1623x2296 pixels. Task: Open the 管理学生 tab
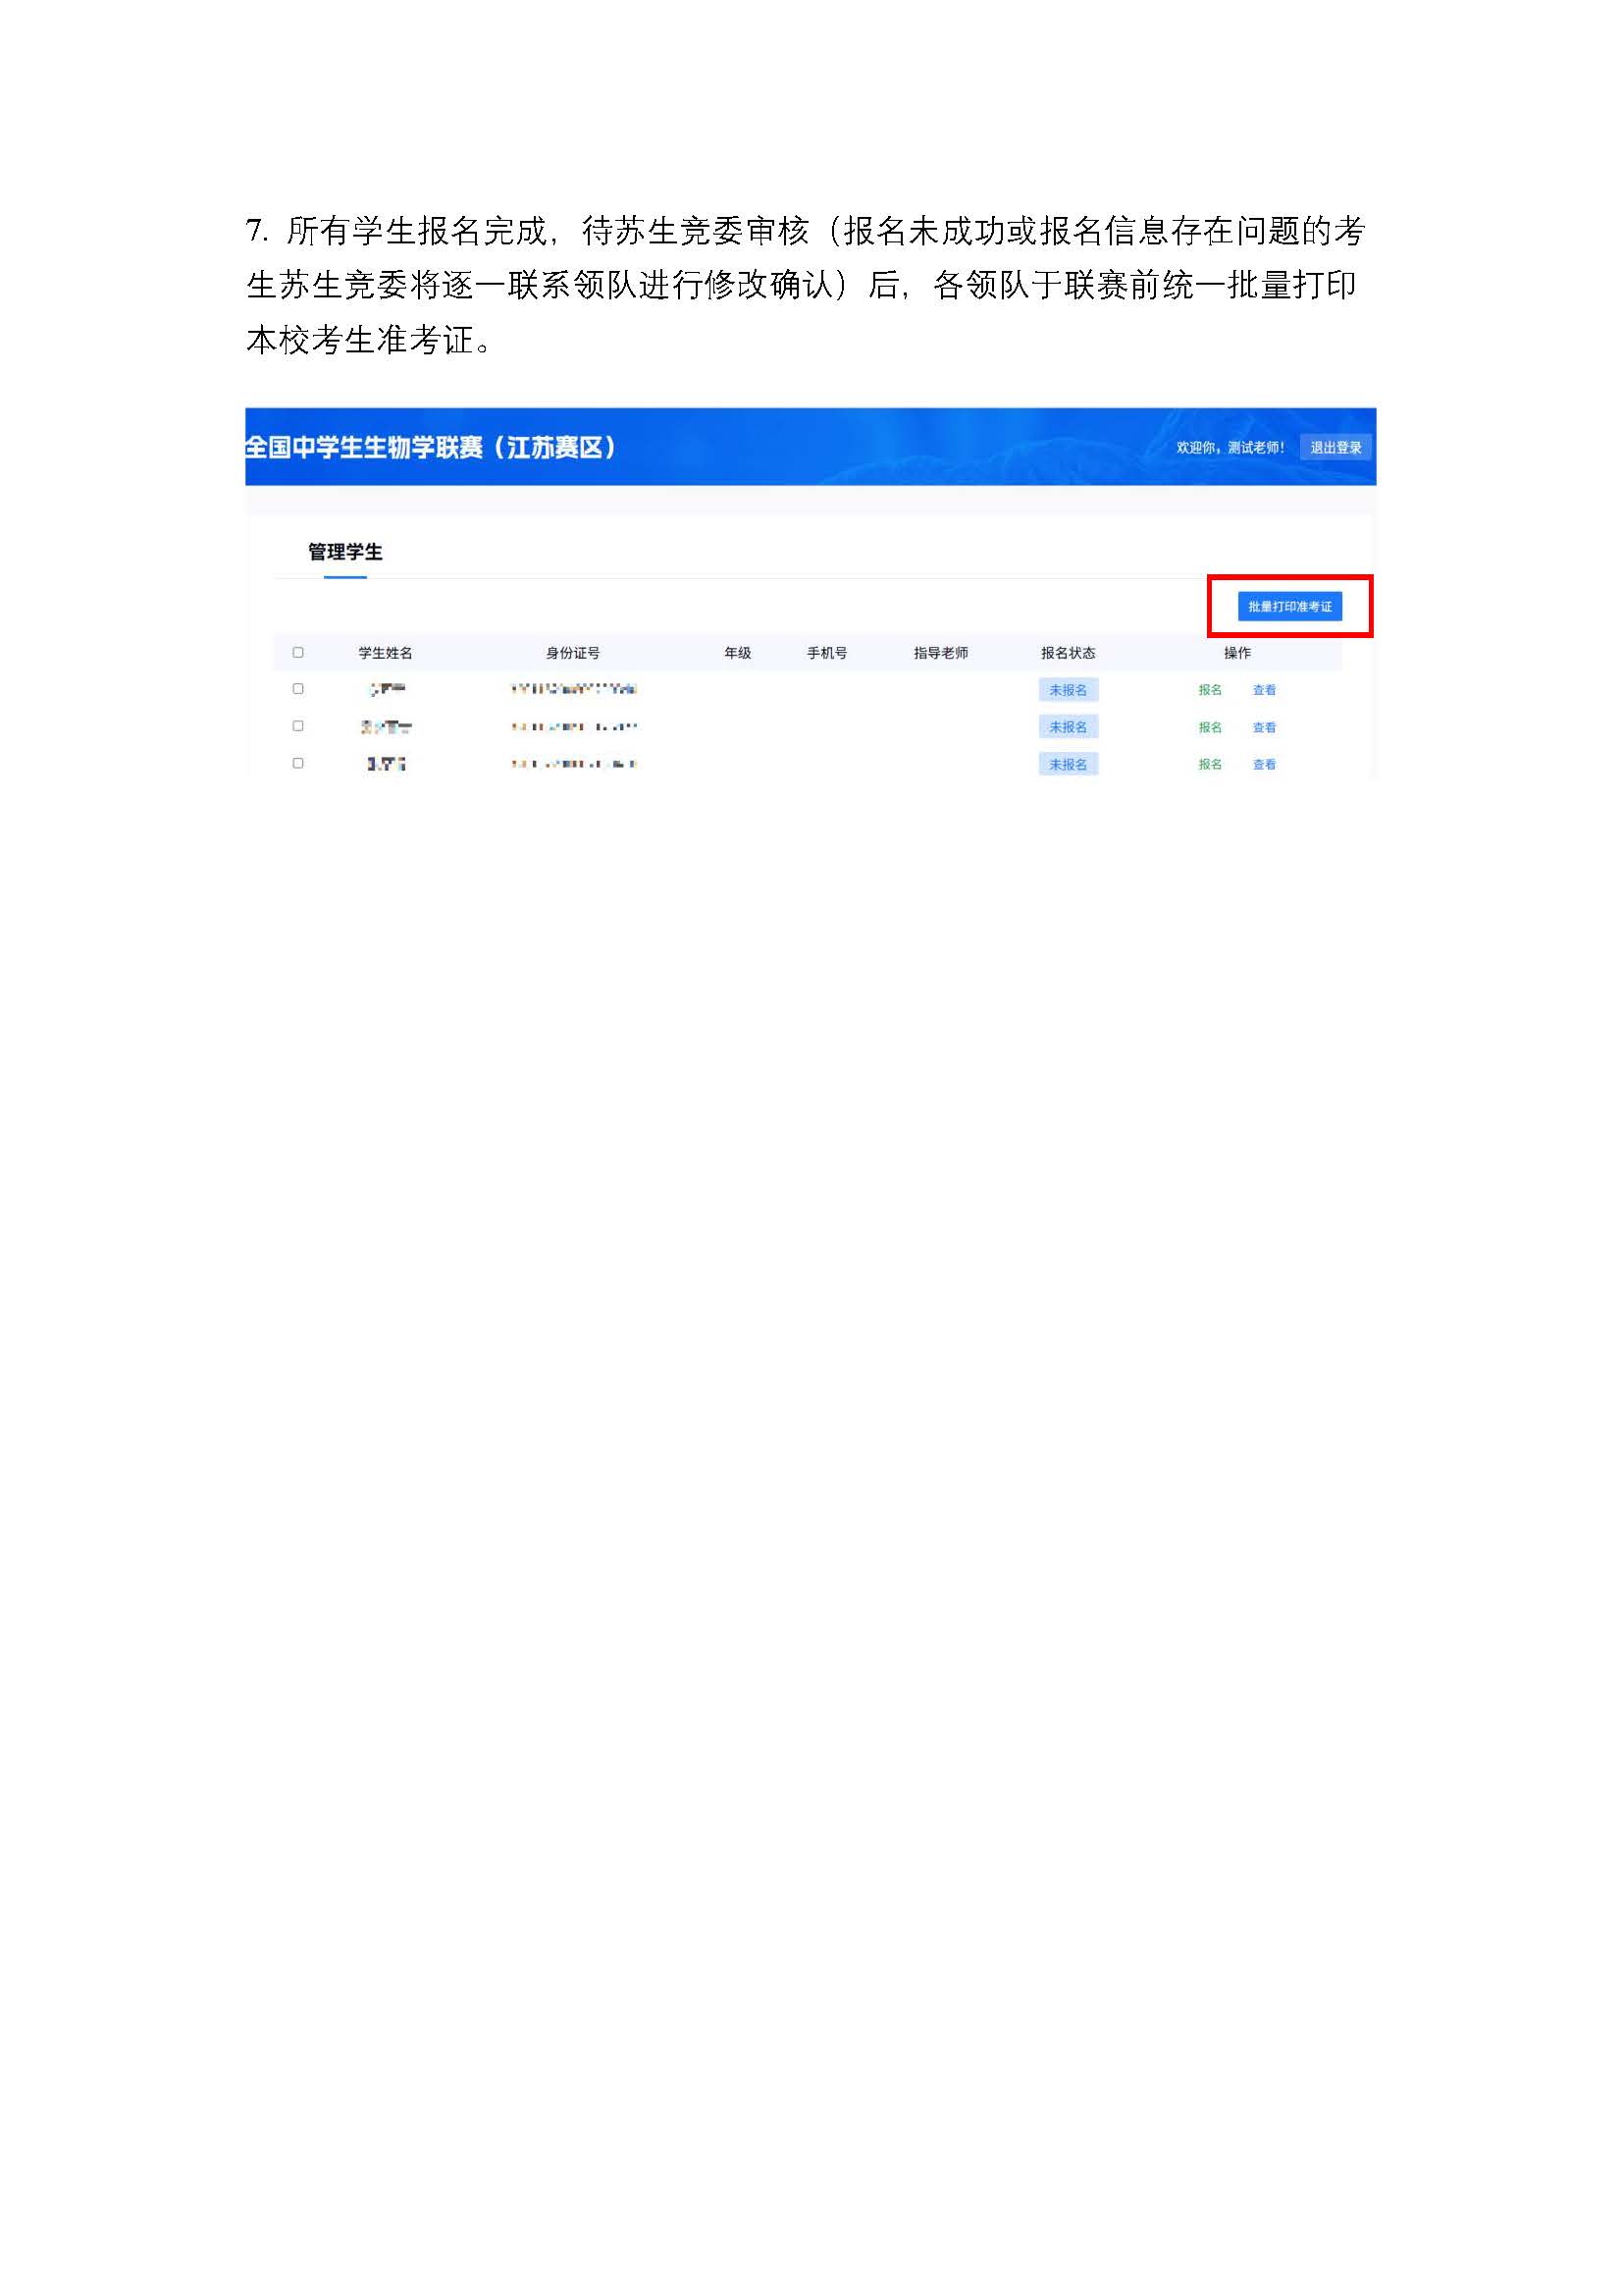[344, 552]
